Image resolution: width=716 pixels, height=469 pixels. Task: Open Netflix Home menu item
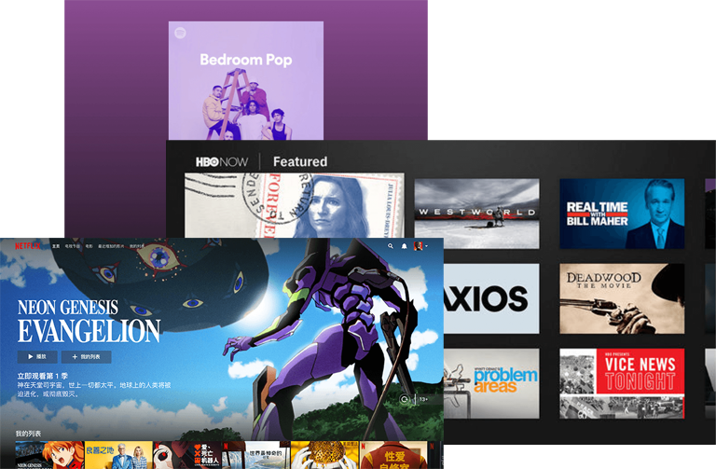coord(56,246)
